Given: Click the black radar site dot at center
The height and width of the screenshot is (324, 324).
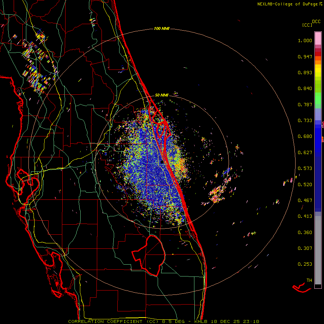Looking at the screenshot, I should click(162, 162).
